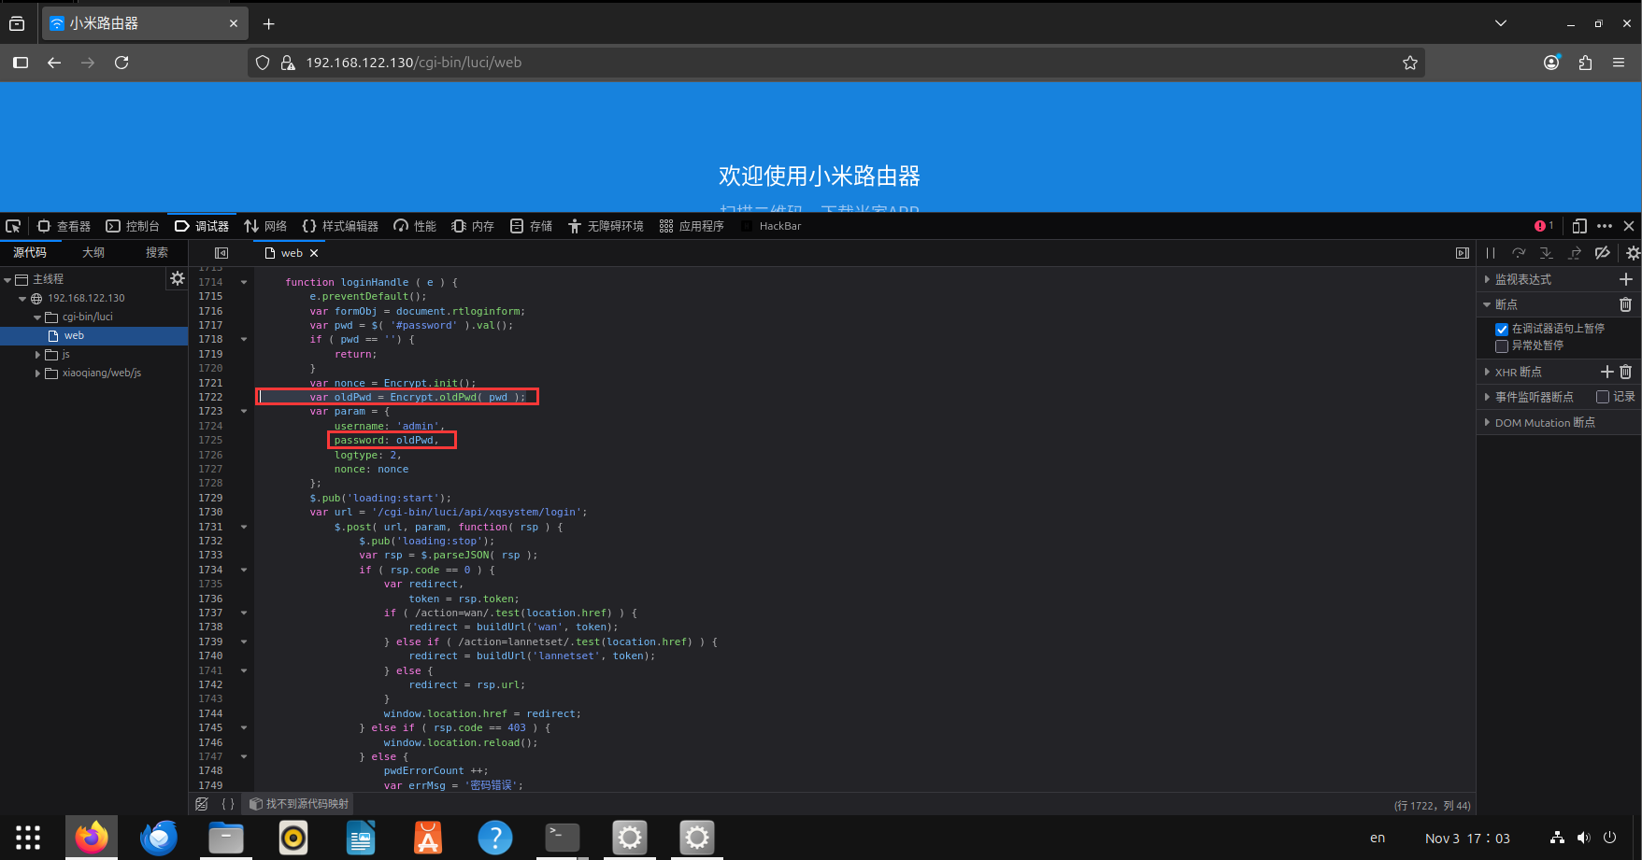This screenshot has width=1642, height=860.
Task: Click the pause/resume debugger icon
Action: [x=1491, y=253]
